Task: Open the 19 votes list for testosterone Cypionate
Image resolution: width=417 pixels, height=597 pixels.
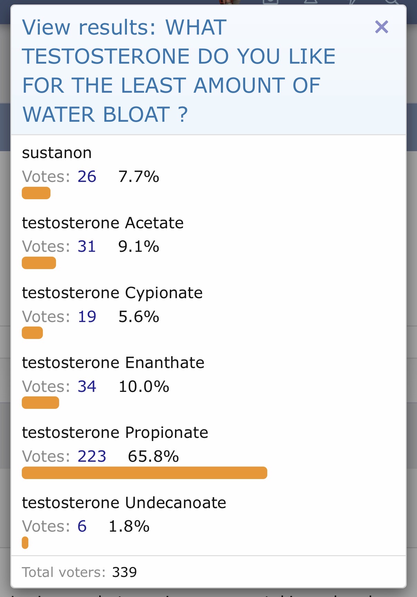Action: (x=87, y=317)
